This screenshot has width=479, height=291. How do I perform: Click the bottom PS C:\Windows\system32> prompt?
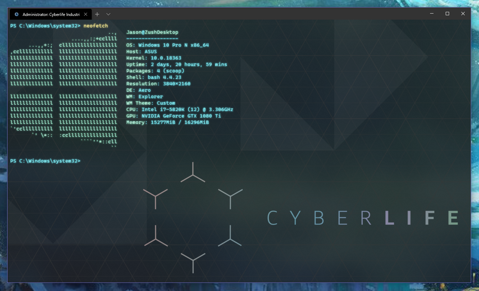pyautogui.click(x=46, y=161)
